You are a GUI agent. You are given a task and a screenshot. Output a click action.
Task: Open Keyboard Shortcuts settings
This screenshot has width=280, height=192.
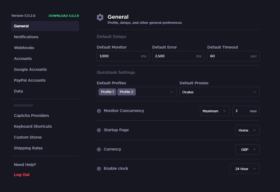coord(33,126)
